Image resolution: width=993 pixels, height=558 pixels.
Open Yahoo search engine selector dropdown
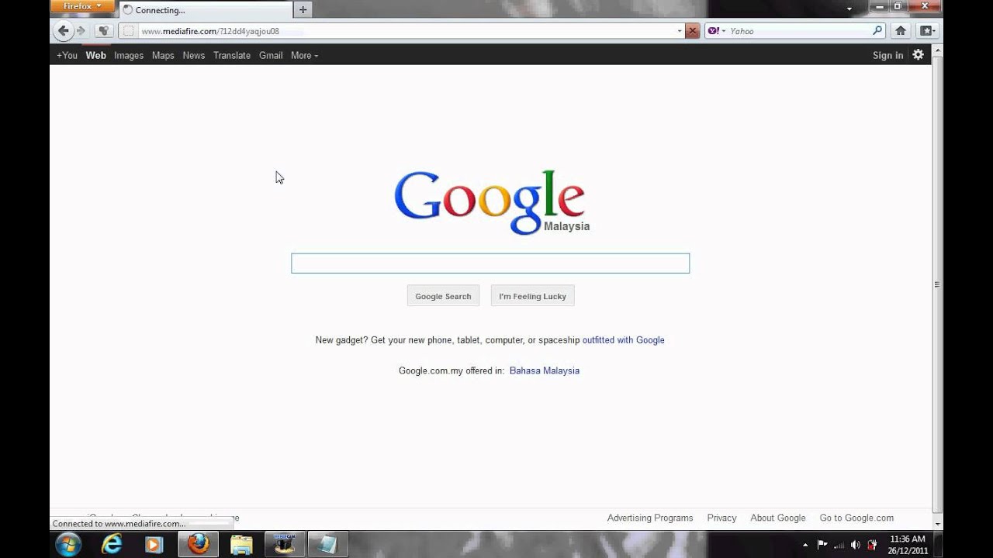coord(716,31)
